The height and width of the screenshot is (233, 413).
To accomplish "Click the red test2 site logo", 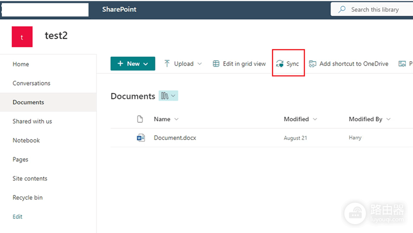I will click(22, 37).
